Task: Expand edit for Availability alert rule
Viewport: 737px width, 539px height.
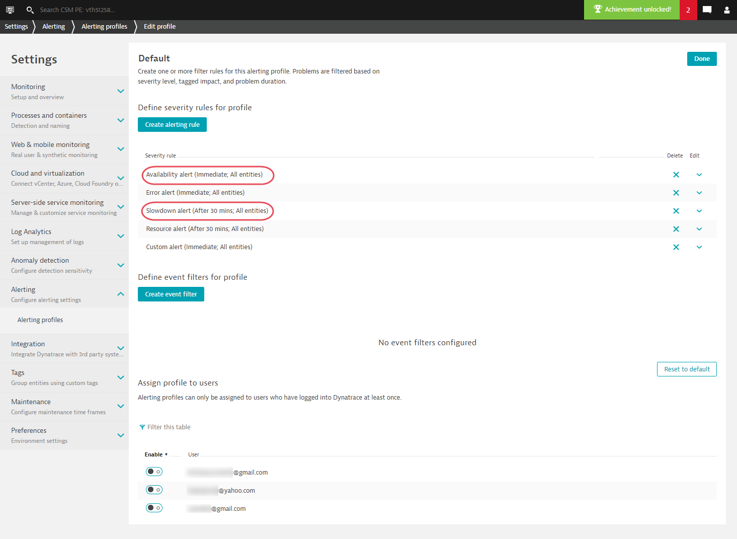Action: click(699, 175)
